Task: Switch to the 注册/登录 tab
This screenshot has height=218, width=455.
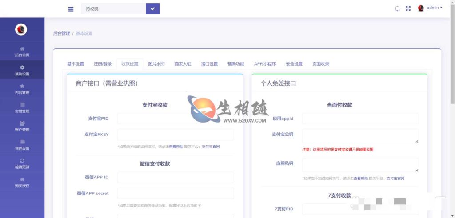Action: point(103,64)
